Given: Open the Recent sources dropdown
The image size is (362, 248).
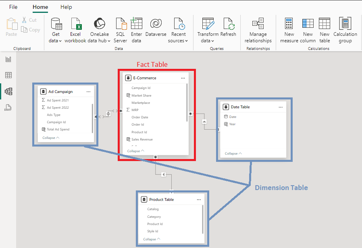Looking at the screenshot, I should click(179, 29).
